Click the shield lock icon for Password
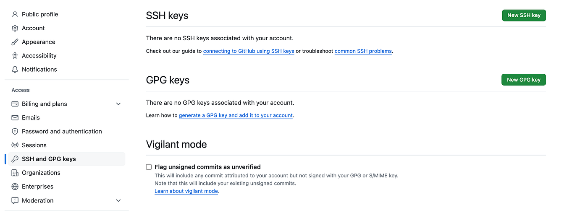 tap(15, 132)
